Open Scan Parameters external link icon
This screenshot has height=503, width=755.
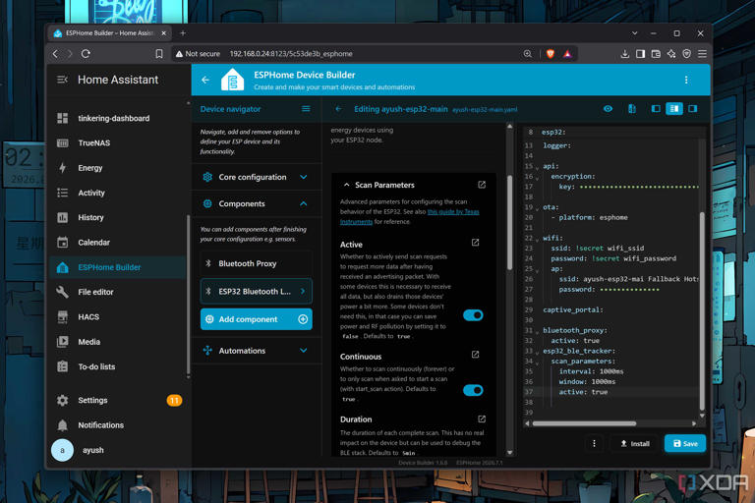click(x=482, y=185)
